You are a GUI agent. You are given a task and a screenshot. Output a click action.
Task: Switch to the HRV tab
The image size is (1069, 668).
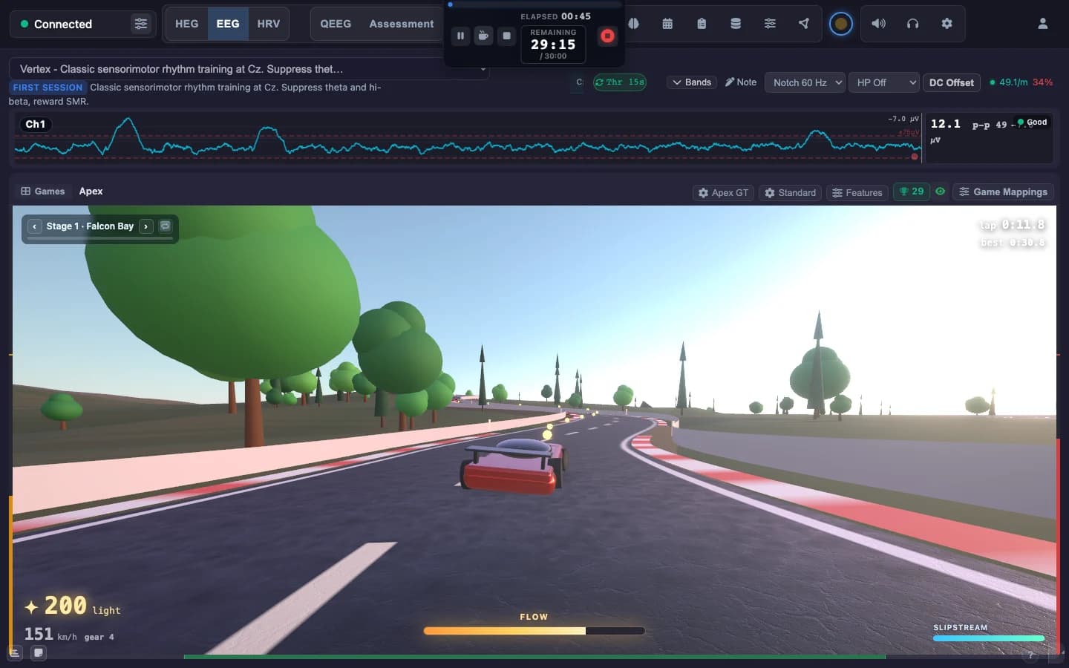(x=269, y=24)
